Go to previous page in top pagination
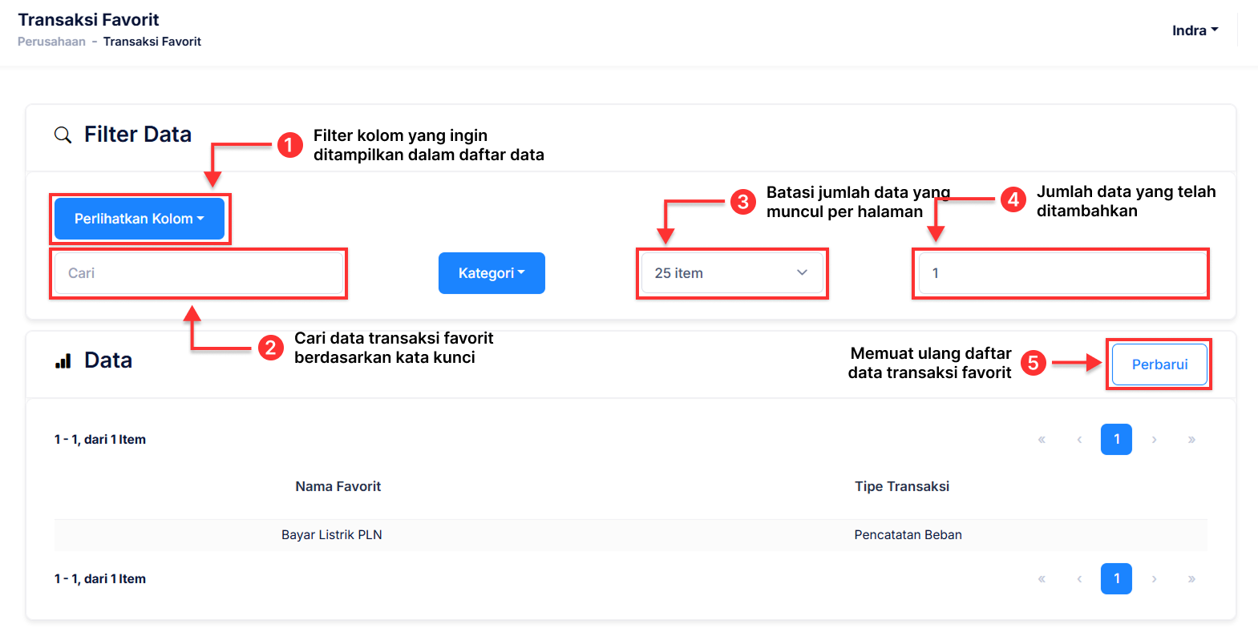The height and width of the screenshot is (632, 1258). pyautogui.click(x=1079, y=440)
